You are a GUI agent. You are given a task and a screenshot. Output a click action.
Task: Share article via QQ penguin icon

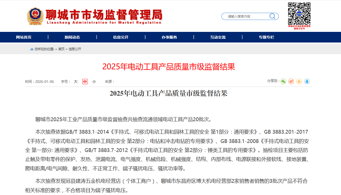pyautogui.click(x=307, y=82)
